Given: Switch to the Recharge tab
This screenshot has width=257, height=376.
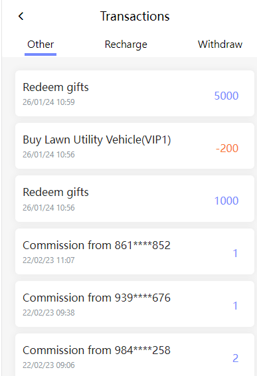Looking at the screenshot, I should (126, 45).
